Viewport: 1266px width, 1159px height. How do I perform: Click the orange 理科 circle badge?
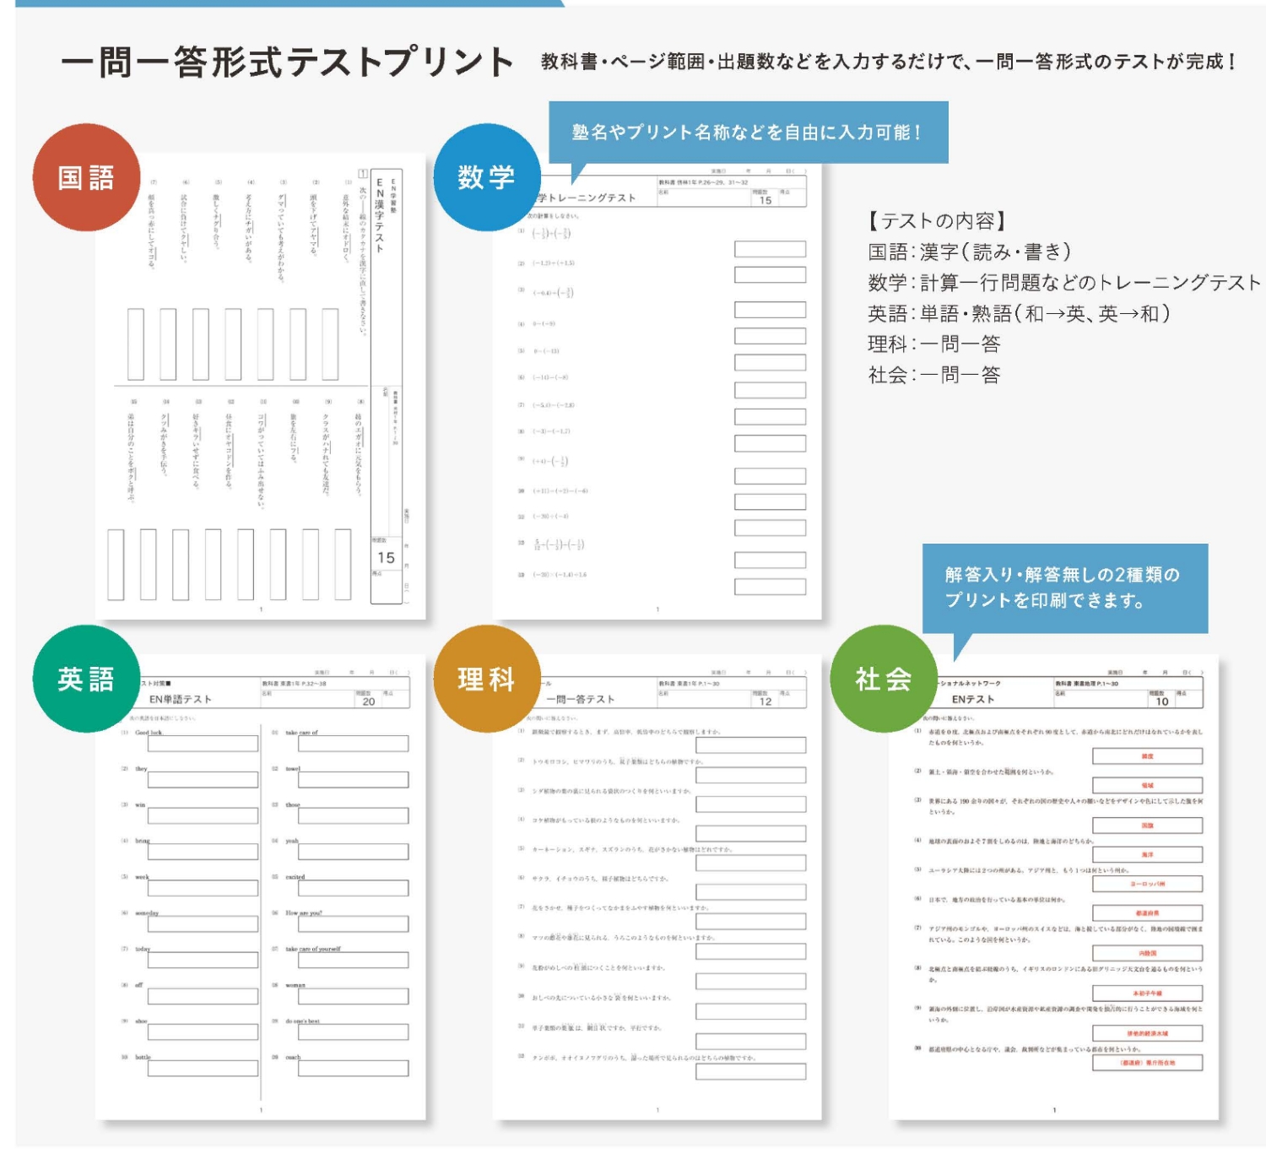tap(486, 679)
